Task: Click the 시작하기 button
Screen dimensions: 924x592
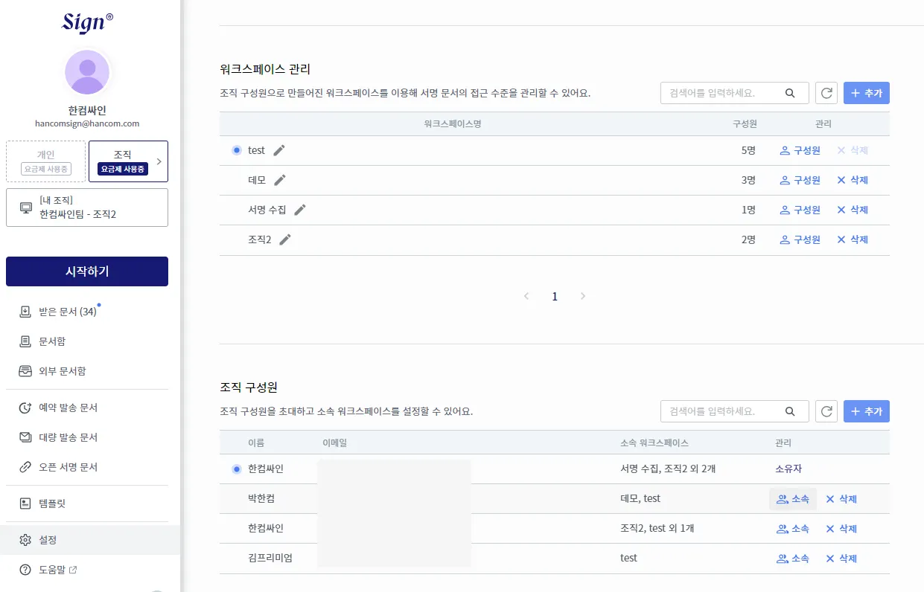Action: point(87,271)
